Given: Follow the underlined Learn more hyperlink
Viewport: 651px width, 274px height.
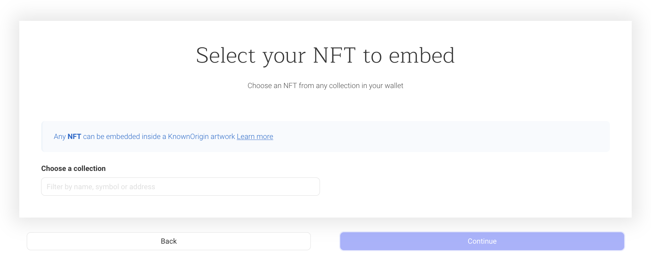Looking at the screenshot, I should 255,136.
